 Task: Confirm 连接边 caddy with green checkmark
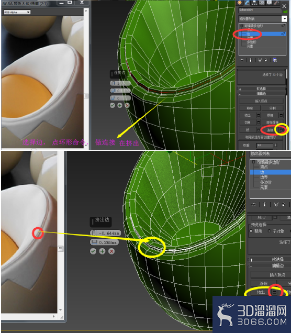pyautogui.click(x=113, y=105)
